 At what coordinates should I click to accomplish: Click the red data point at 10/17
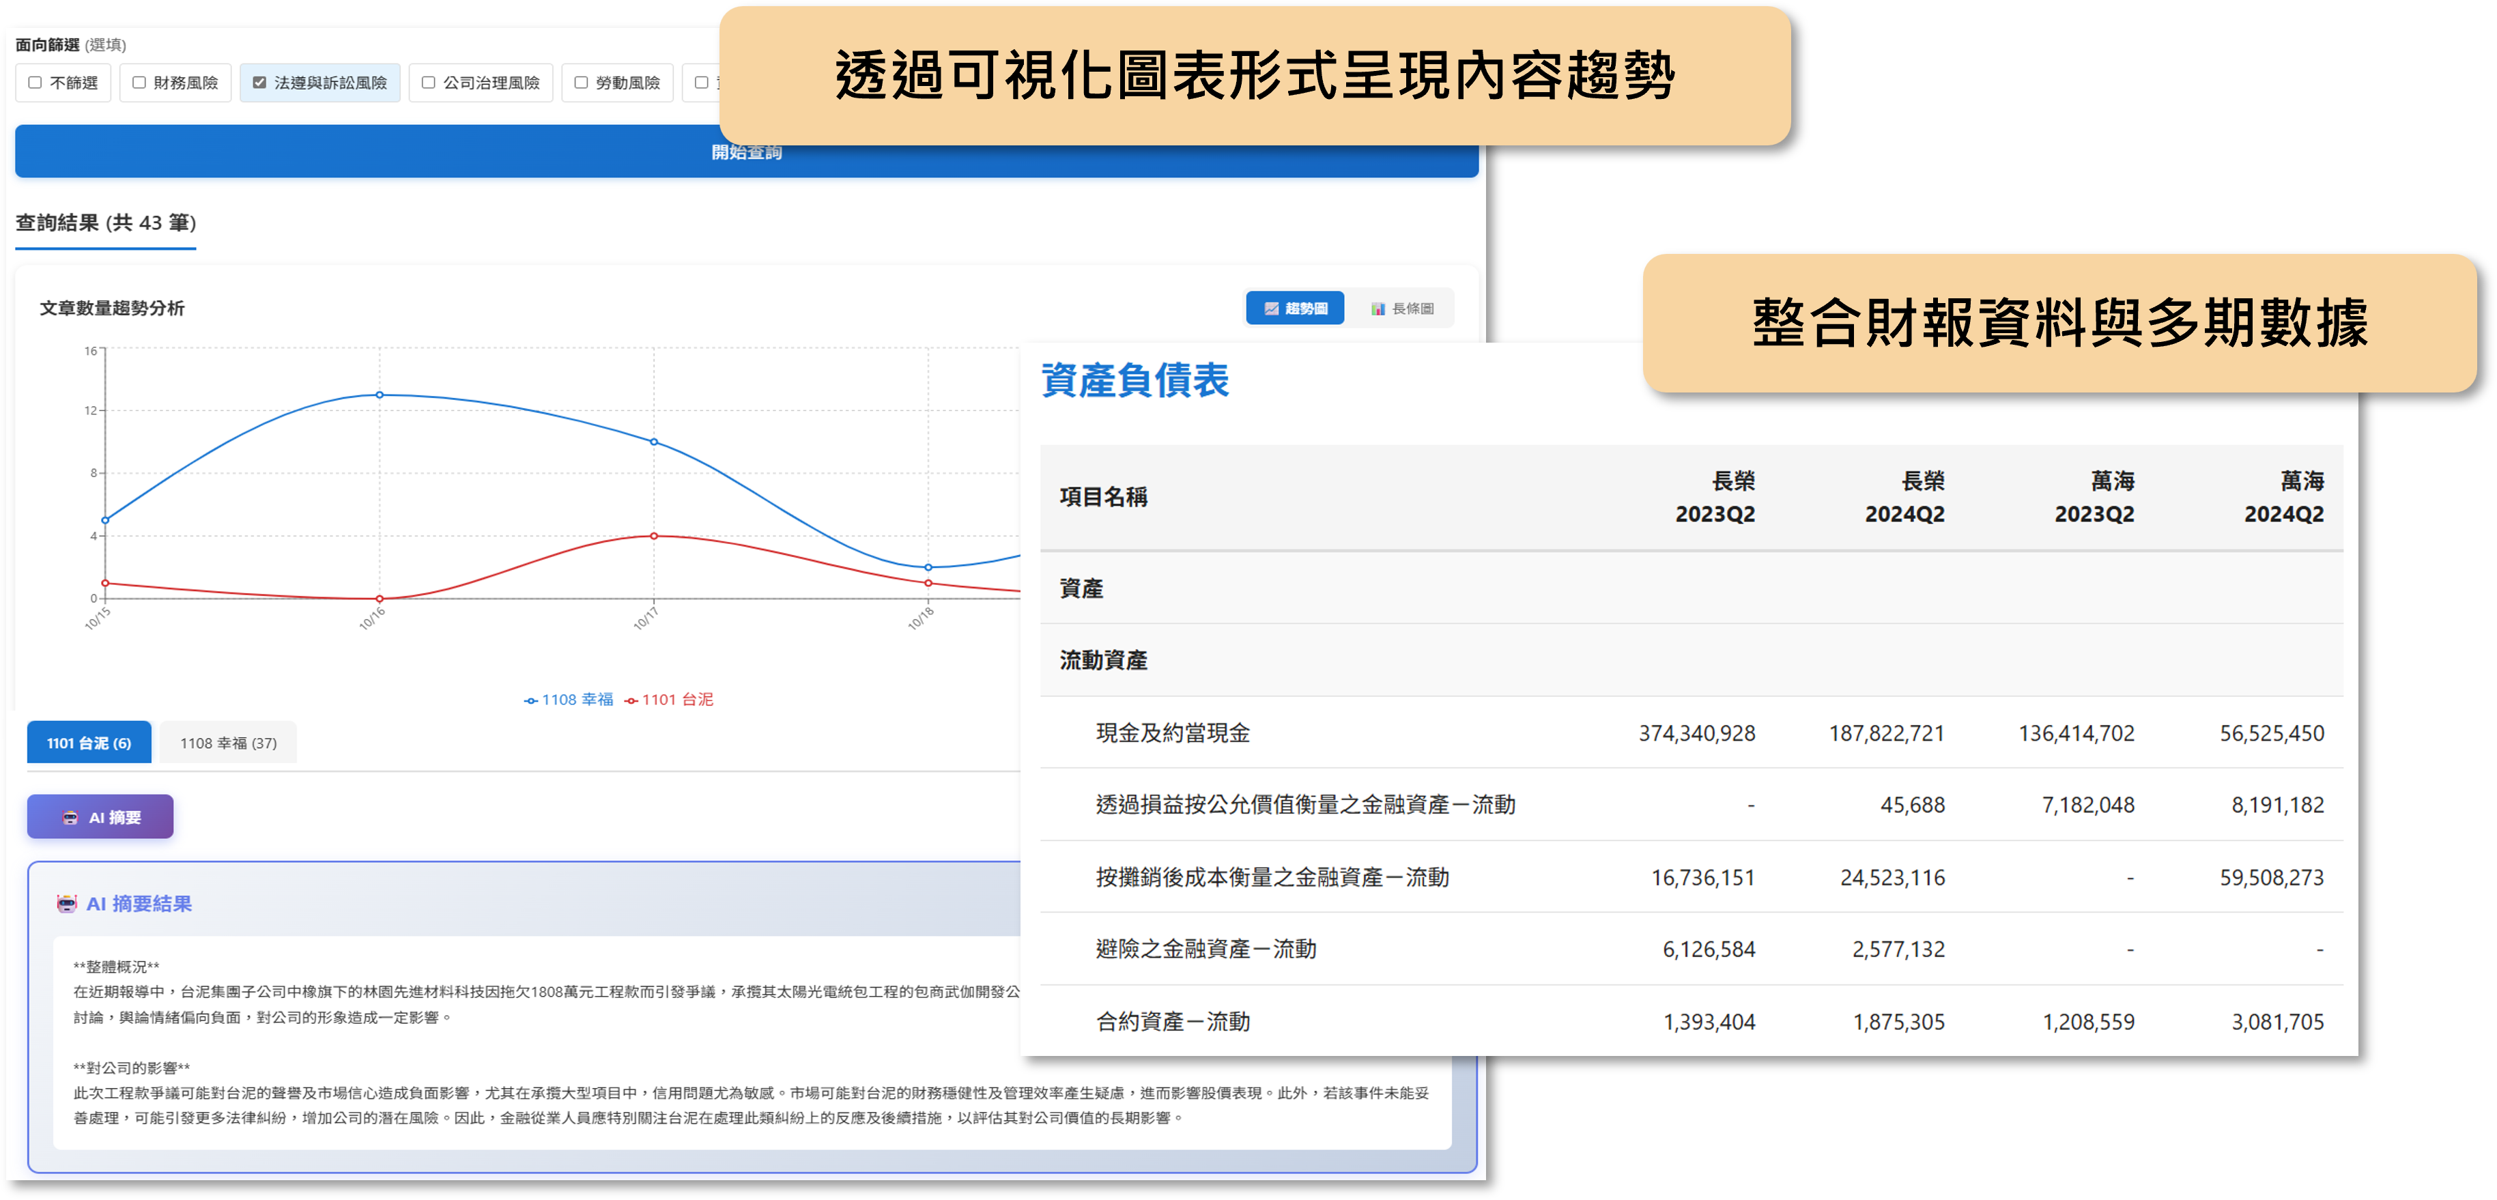[653, 536]
